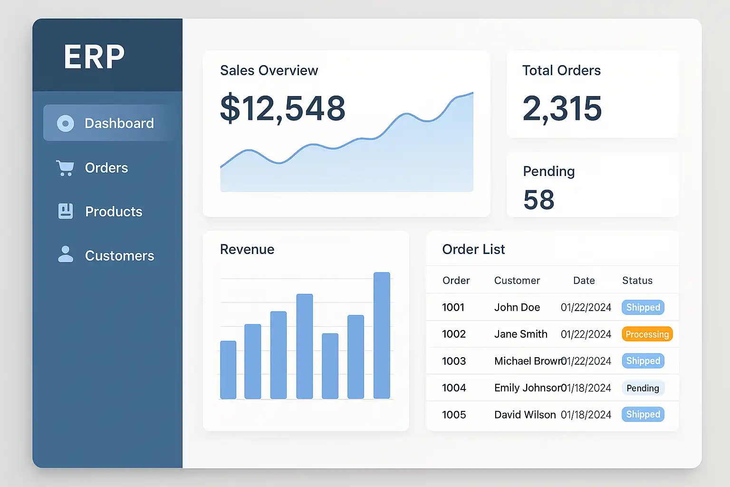The height and width of the screenshot is (487, 730).
Task: Open the Dashboard menu item
Action: click(119, 123)
